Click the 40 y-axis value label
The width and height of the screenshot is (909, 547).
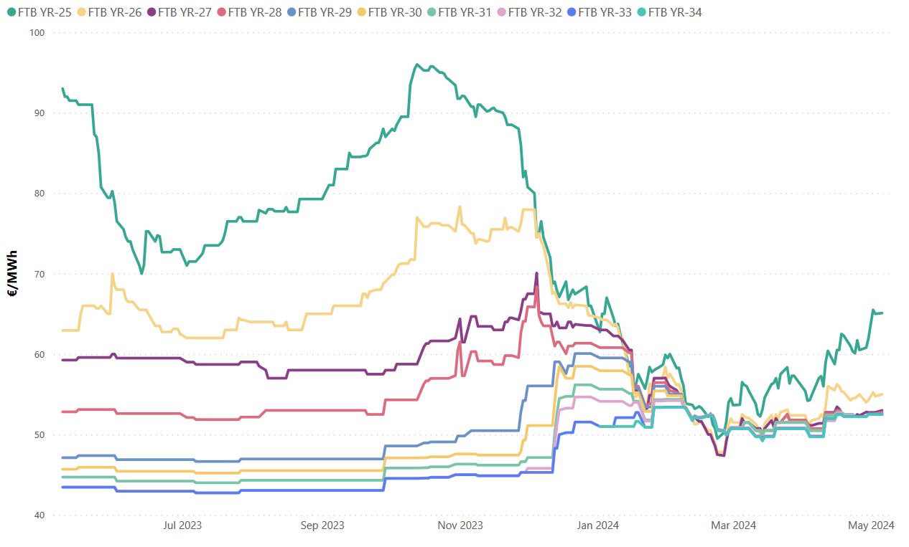39,515
